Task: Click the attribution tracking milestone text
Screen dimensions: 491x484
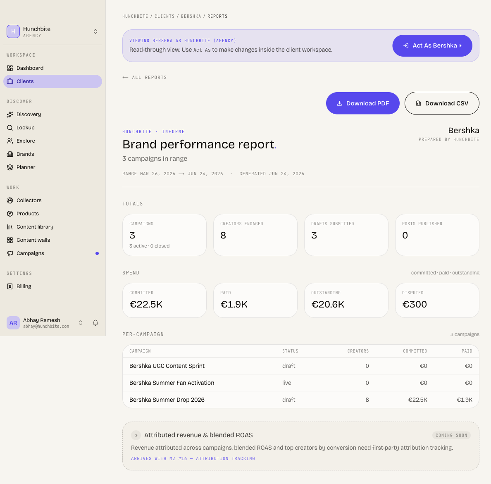Action: coord(193,458)
